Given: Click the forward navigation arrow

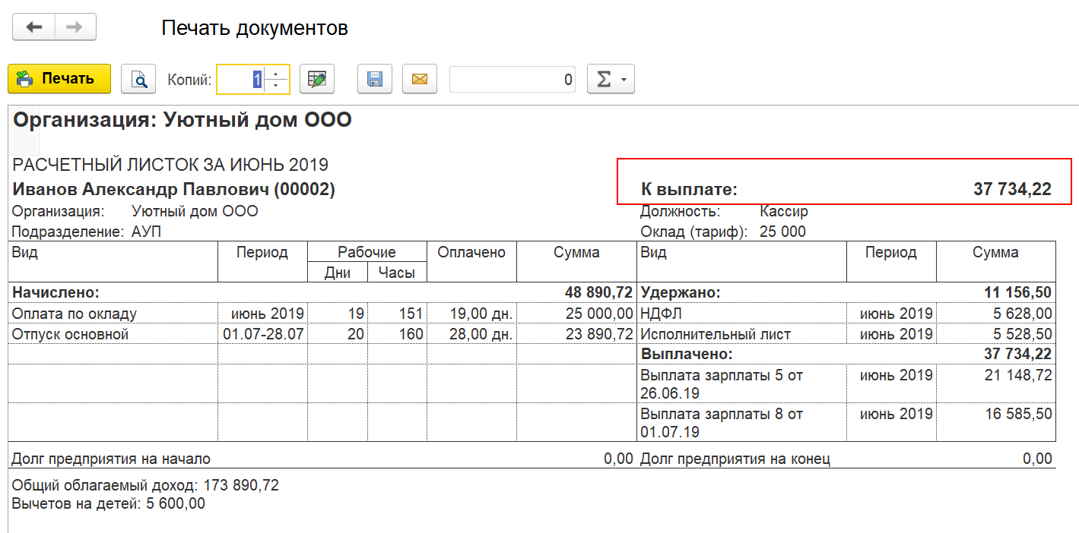Looking at the screenshot, I should 75,27.
